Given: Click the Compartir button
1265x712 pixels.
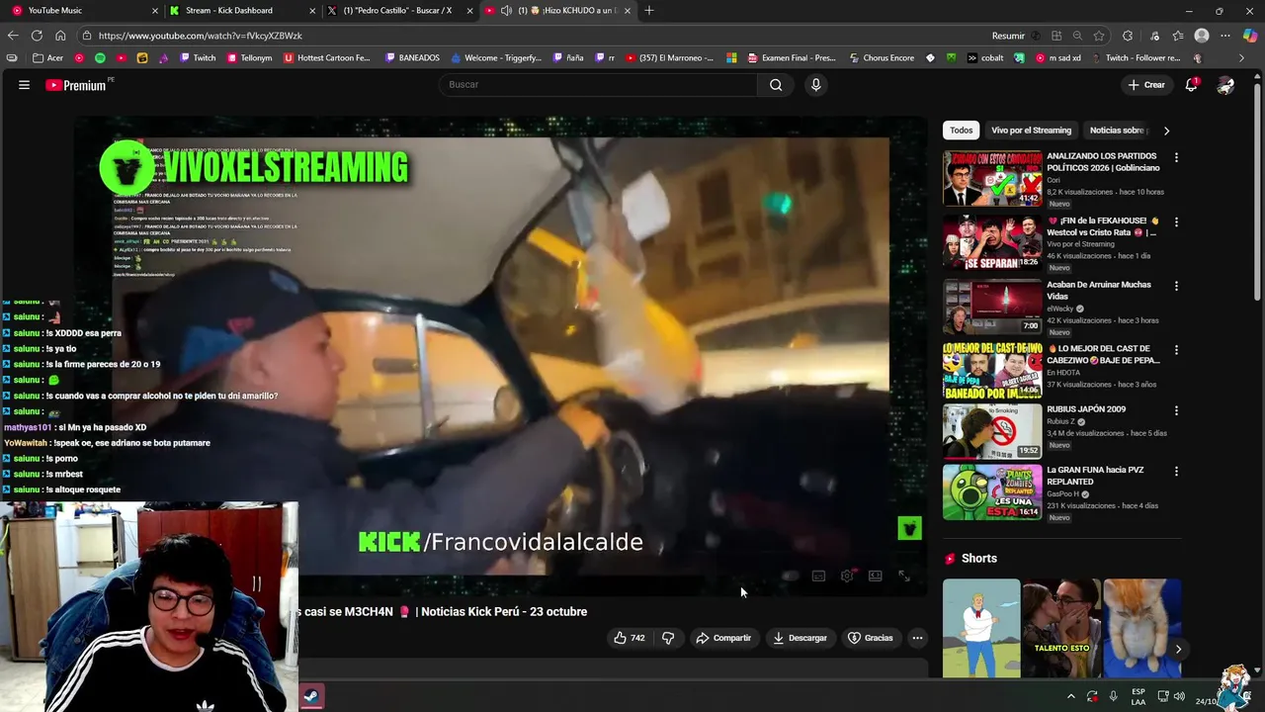Looking at the screenshot, I should [x=723, y=638].
